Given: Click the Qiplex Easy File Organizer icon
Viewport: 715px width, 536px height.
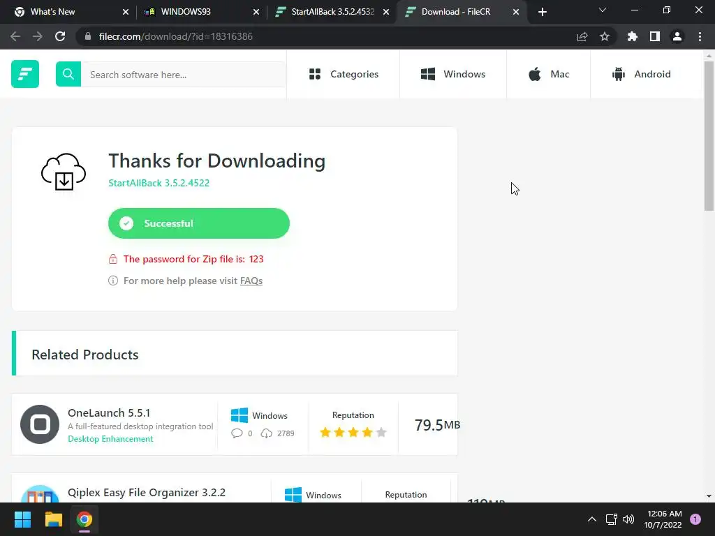Looking at the screenshot, I should [x=40, y=495].
